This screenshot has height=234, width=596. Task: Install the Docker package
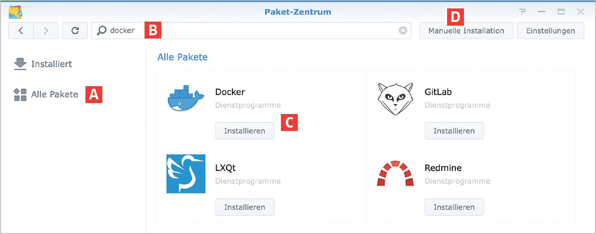click(x=244, y=131)
